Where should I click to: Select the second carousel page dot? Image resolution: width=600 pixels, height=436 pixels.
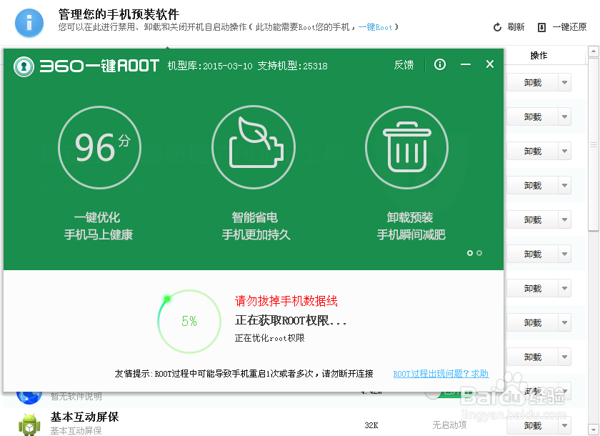point(479,253)
